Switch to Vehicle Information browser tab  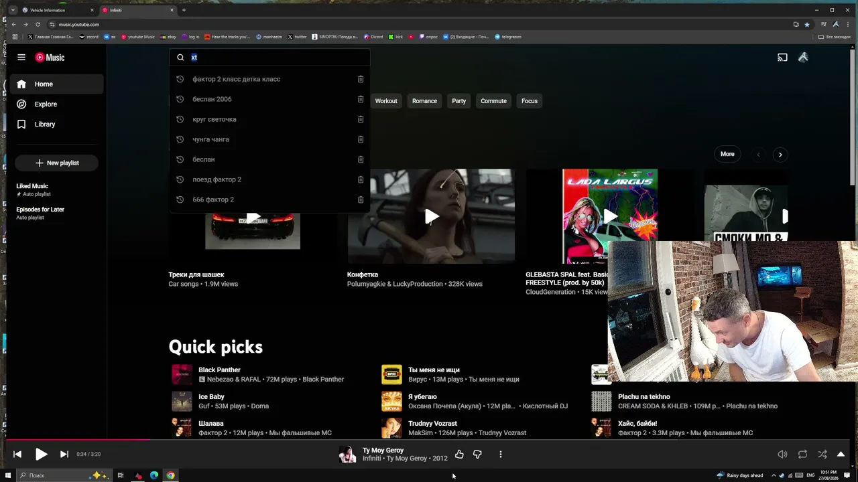[x=58, y=10]
